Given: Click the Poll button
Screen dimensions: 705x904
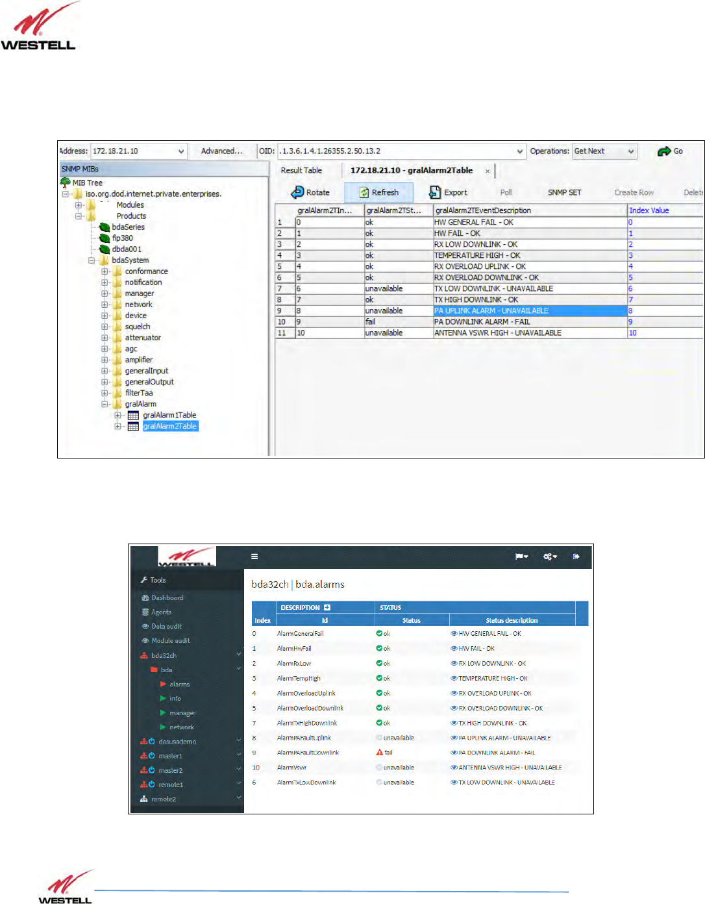Looking at the screenshot, I should [x=506, y=192].
